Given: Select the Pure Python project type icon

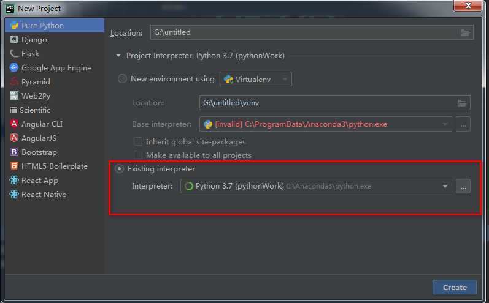Looking at the screenshot, I should point(14,25).
